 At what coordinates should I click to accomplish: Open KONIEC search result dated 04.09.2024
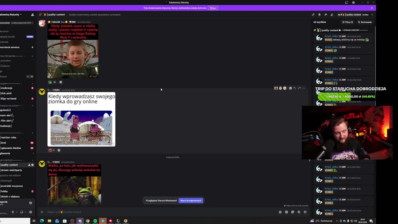[x=344, y=212]
